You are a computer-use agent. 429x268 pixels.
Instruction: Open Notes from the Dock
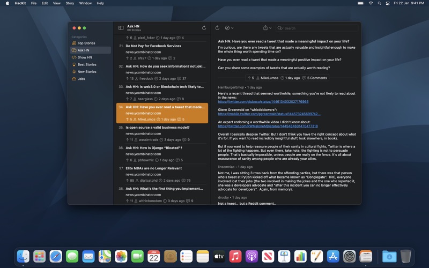coord(203,257)
